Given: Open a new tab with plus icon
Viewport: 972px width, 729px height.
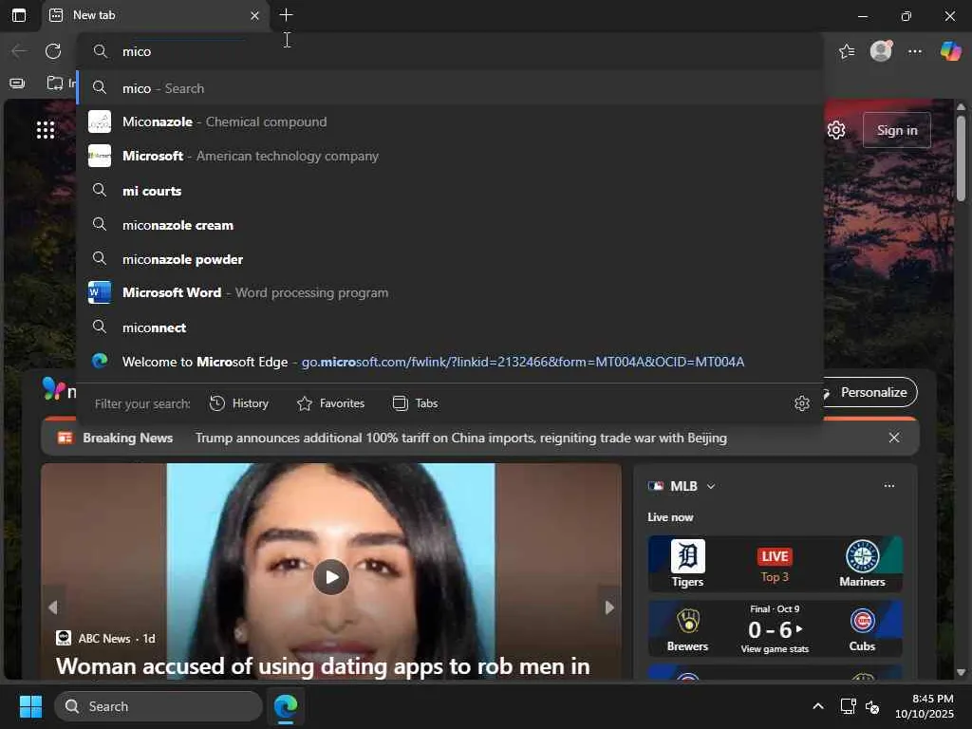Looking at the screenshot, I should (286, 15).
